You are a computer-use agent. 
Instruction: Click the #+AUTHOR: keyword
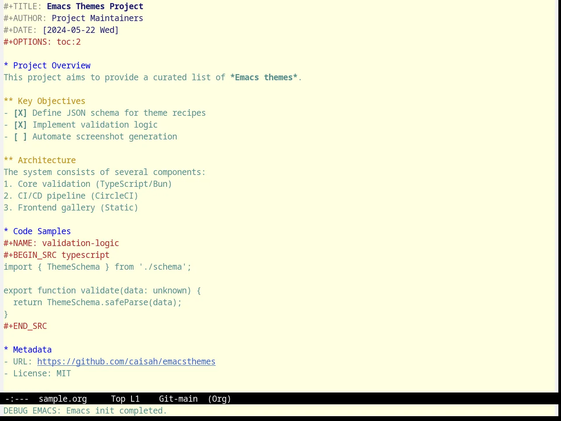[x=25, y=18]
